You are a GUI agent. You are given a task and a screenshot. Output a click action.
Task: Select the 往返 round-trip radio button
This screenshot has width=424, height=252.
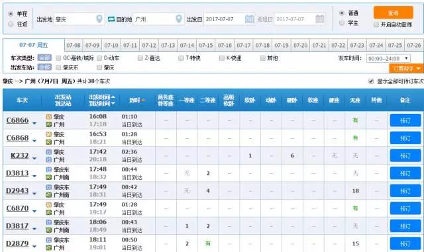11,24
